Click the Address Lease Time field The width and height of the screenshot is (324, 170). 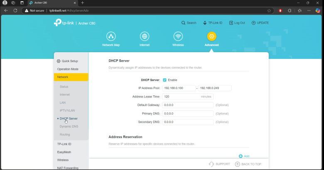(x=181, y=97)
